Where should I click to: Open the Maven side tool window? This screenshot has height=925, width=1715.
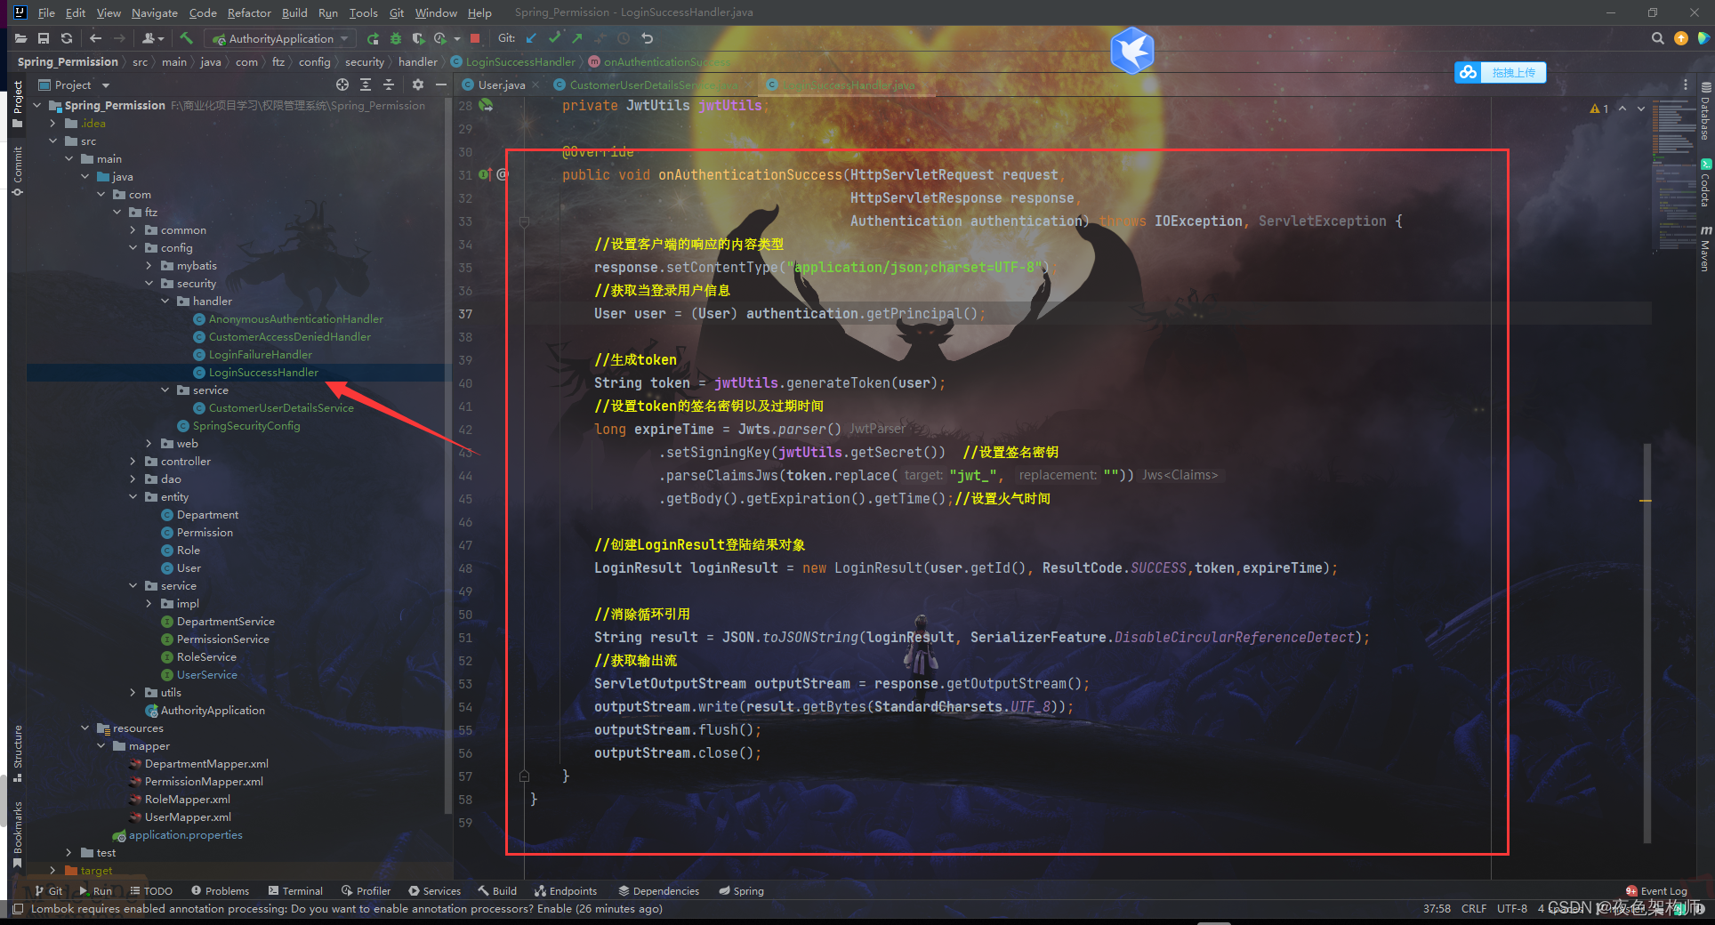1705,248
